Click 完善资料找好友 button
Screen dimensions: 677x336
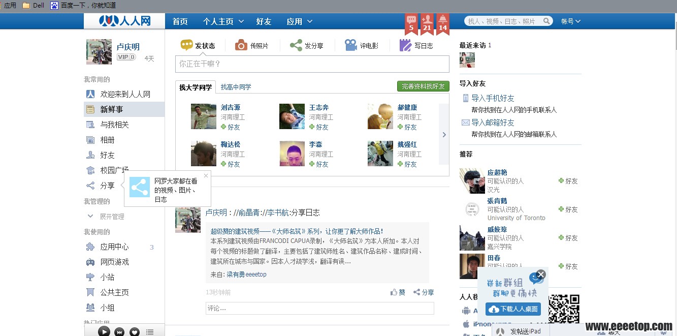coord(423,86)
